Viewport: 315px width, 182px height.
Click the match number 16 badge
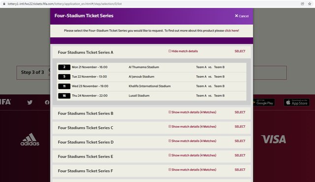(64, 96)
